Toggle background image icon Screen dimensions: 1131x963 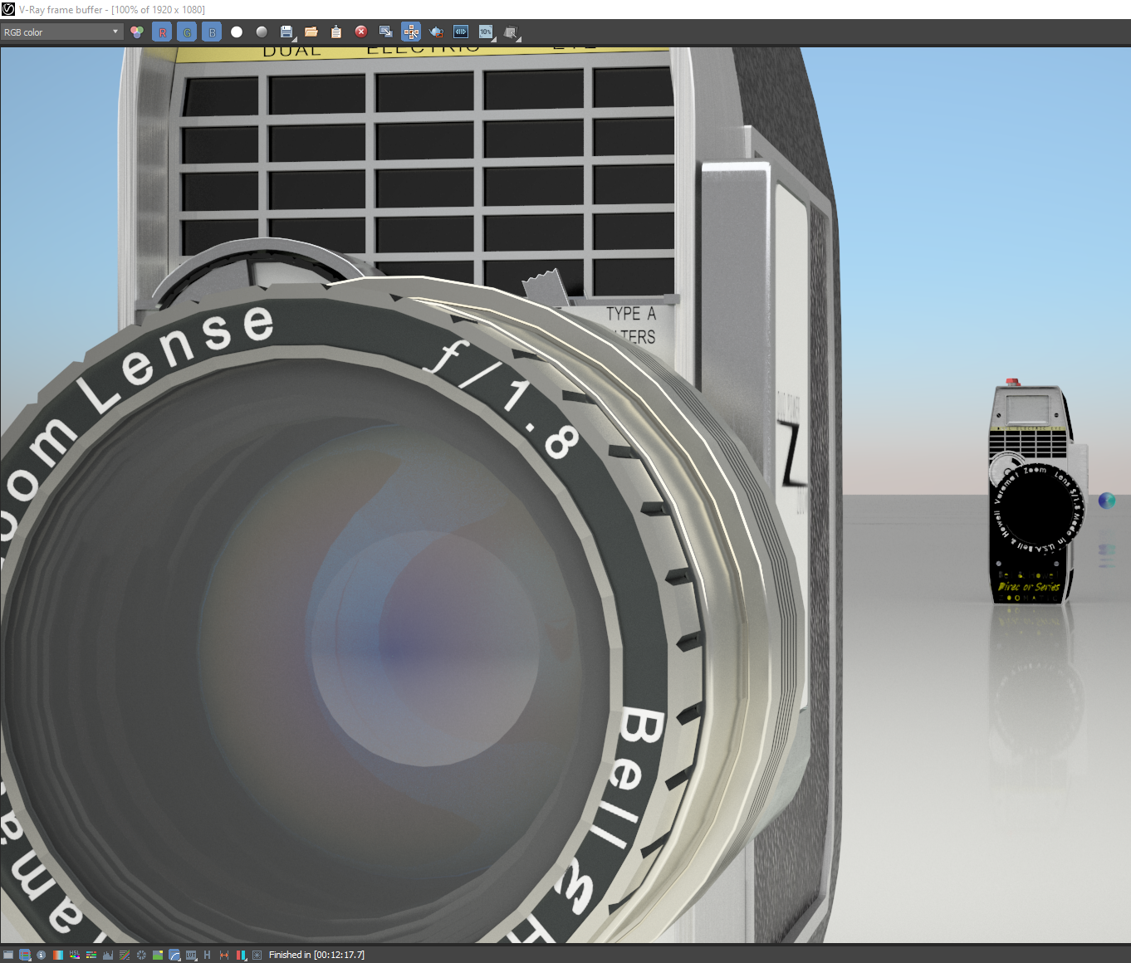[158, 955]
